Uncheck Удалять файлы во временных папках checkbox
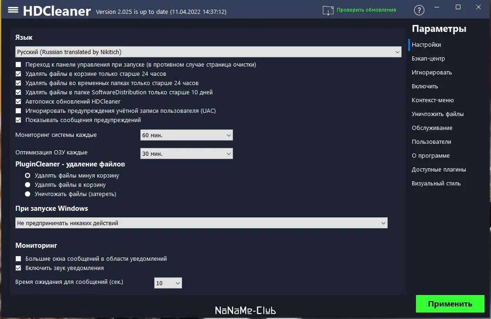 tap(19, 83)
